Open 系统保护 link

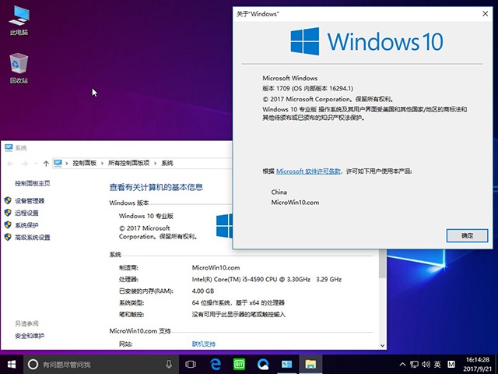(26, 225)
